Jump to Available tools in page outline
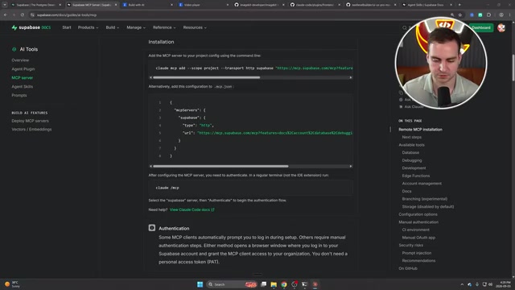Screen dimensions: 515x290 click(x=411, y=145)
